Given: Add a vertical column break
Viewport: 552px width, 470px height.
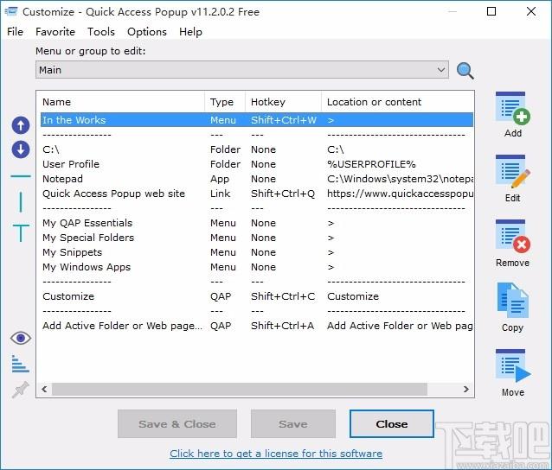Looking at the screenshot, I should pos(21,202).
